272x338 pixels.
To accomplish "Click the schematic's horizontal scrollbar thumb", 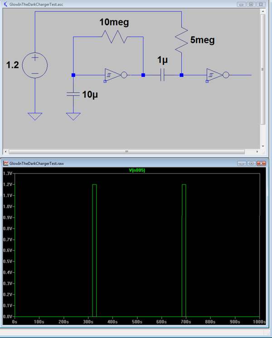I will [126, 151].
